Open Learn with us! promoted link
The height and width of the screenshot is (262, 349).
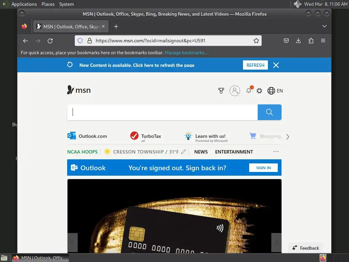pos(206,137)
